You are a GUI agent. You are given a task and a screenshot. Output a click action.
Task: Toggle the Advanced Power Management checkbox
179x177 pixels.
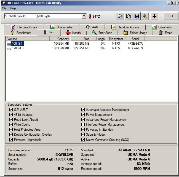click(83, 120)
